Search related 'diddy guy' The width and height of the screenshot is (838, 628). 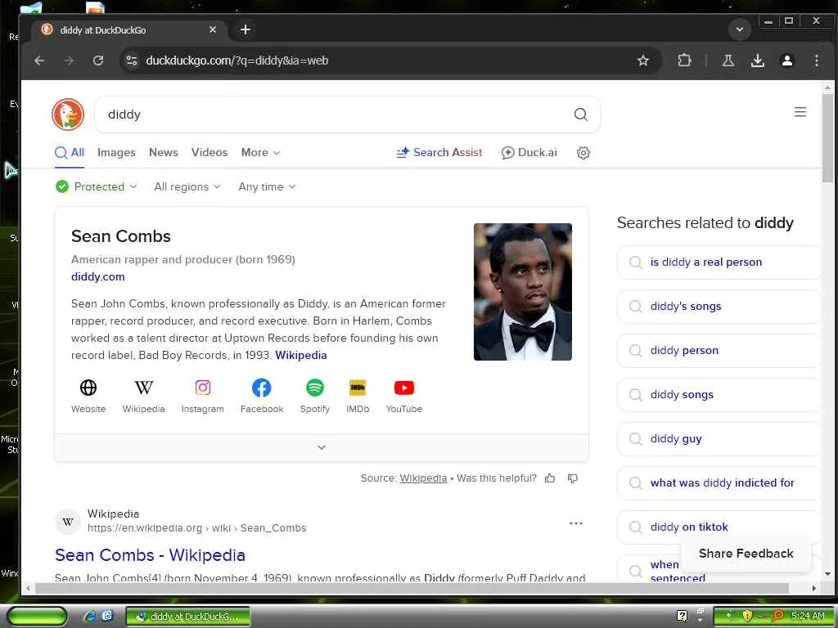(x=719, y=439)
